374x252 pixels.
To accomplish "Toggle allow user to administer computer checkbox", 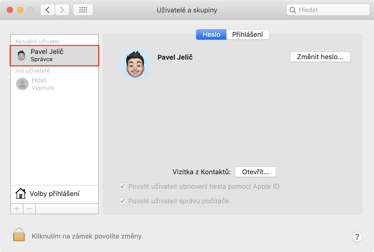I will tap(123, 201).
